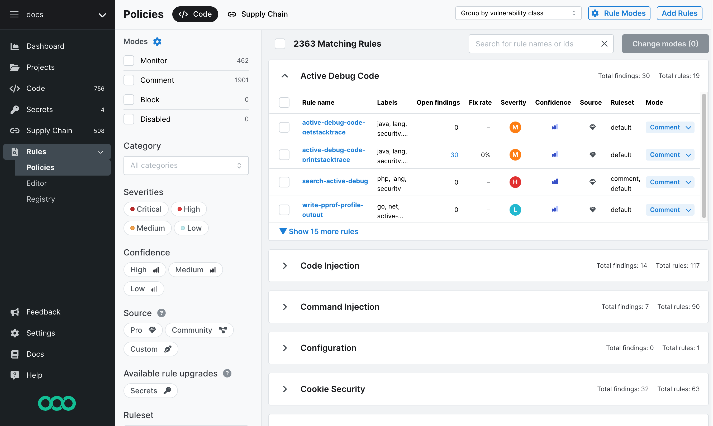Open the Secrets section in the sidebar

(x=39, y=109)
